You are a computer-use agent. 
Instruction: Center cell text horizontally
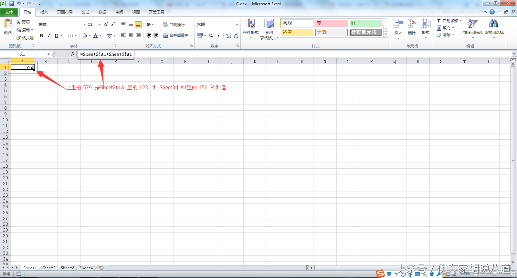[x=131, y=35]
